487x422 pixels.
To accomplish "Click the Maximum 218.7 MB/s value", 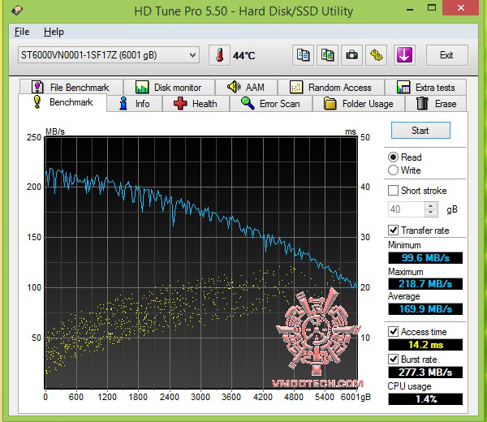I will [x=425, y=284].
